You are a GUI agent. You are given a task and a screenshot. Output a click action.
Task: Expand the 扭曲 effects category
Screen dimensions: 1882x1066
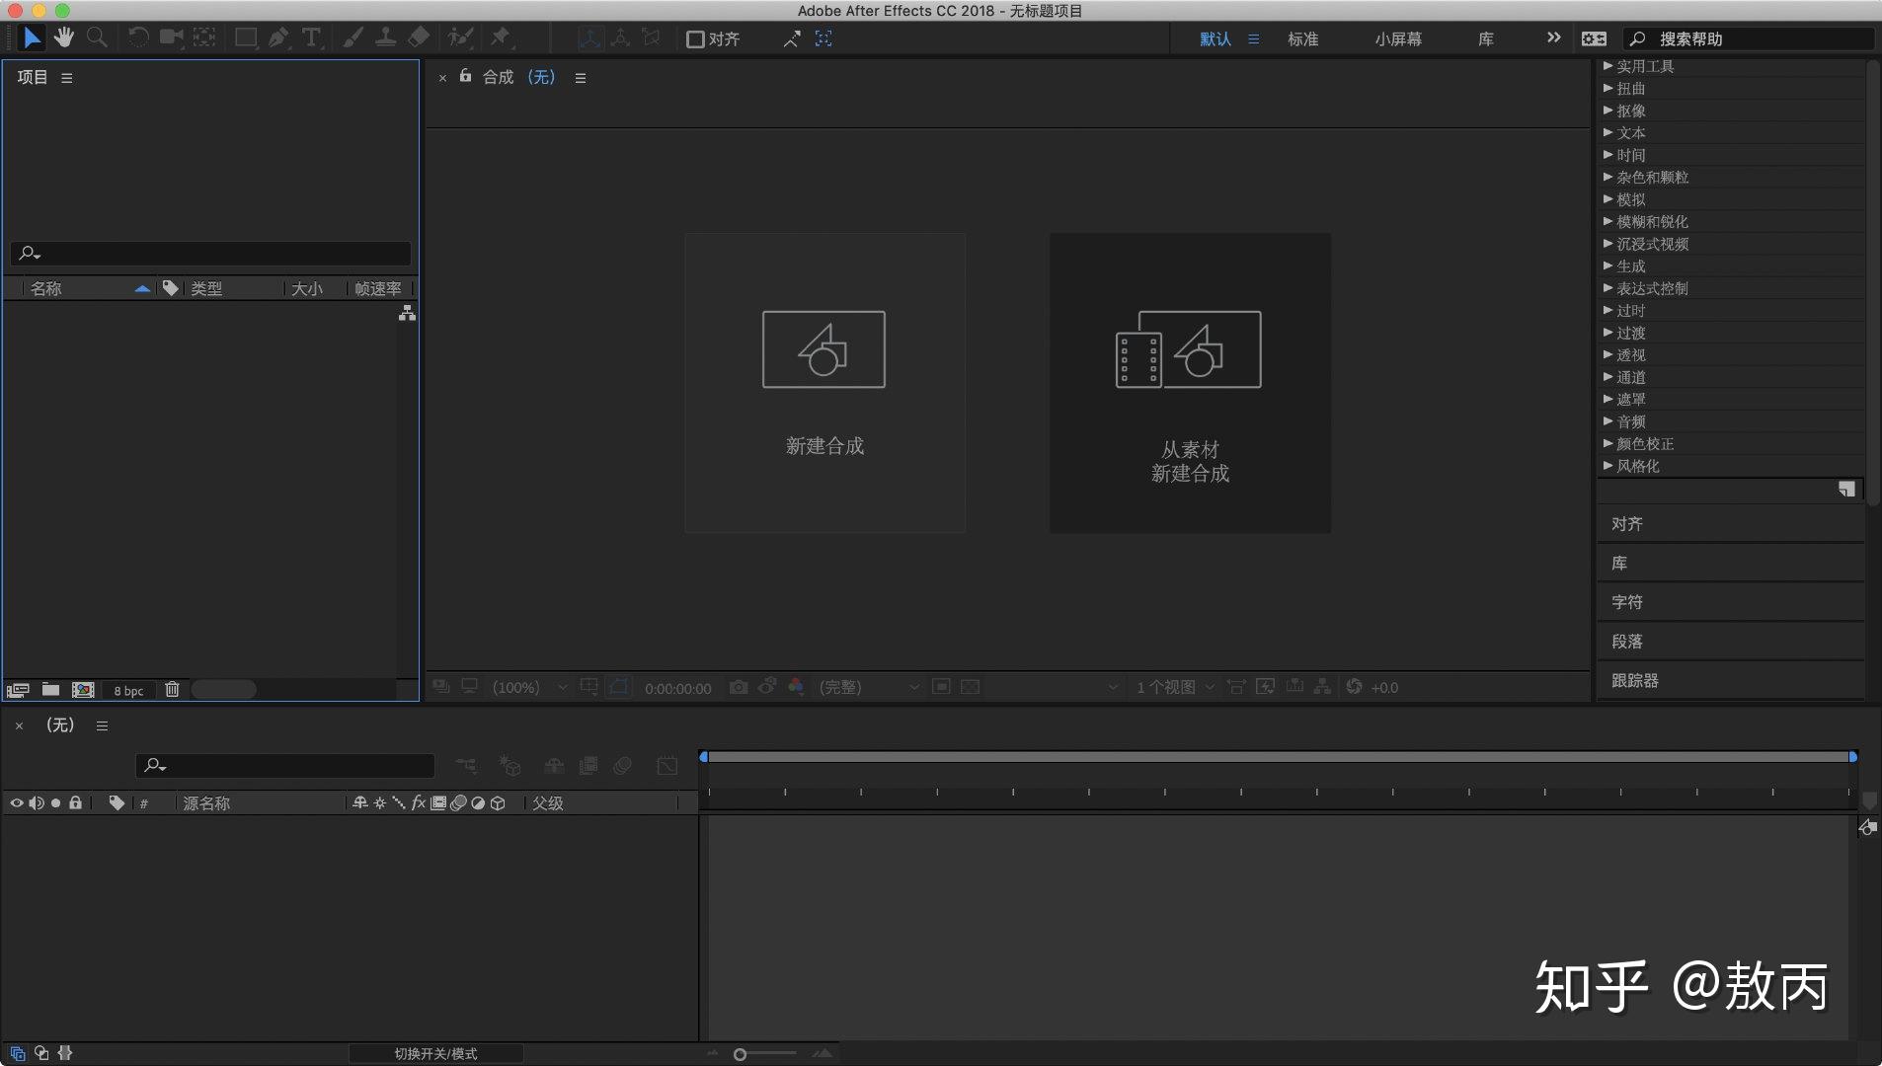(x=1608, y=88)
